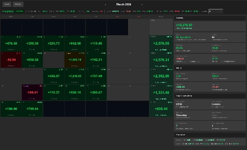Go to previous month arrow
Screen dimensions: 247x150
(105, 5)
